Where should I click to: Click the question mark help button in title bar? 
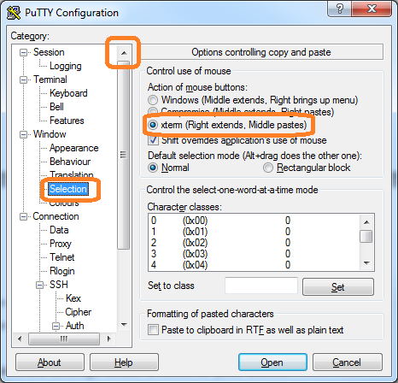[x=339, y=9]
